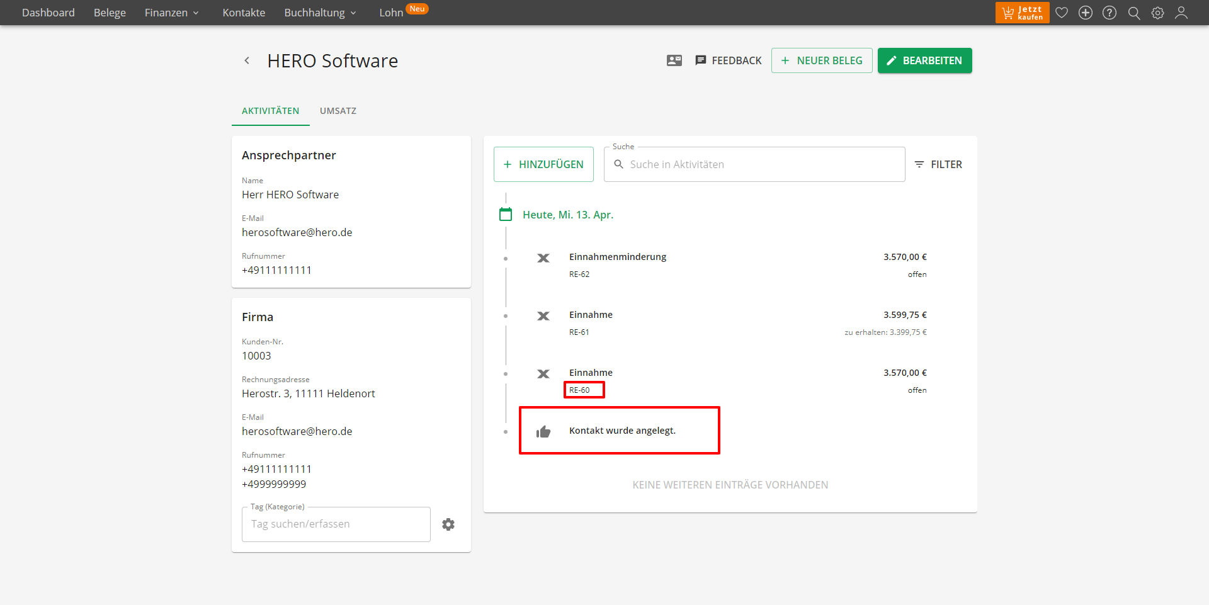Focus the Suche in Aktivitäten field

(x=754, y=164)
